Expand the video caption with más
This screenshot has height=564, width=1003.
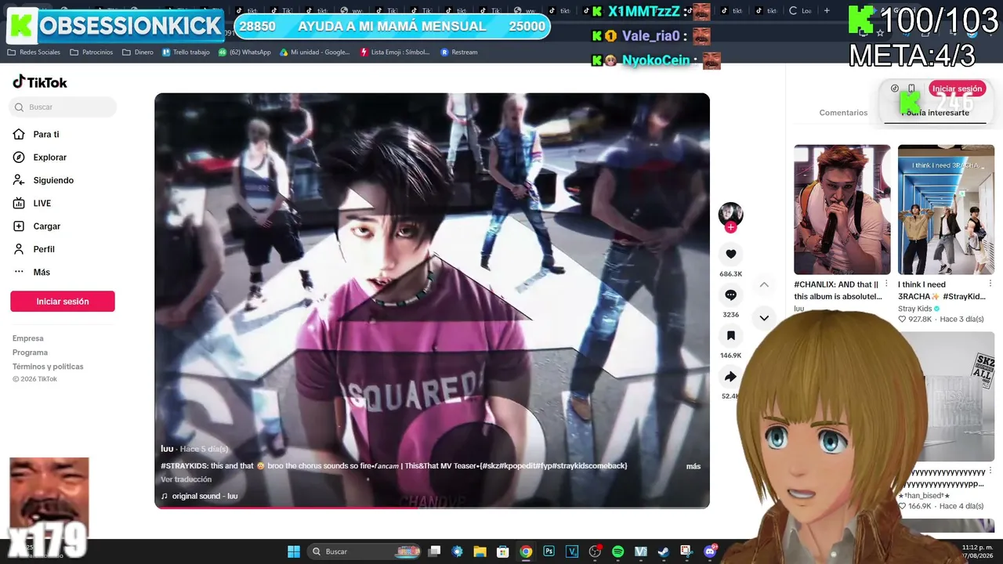693,466
